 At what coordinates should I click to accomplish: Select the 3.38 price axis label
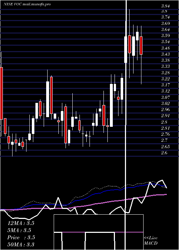tap(165, 60)
